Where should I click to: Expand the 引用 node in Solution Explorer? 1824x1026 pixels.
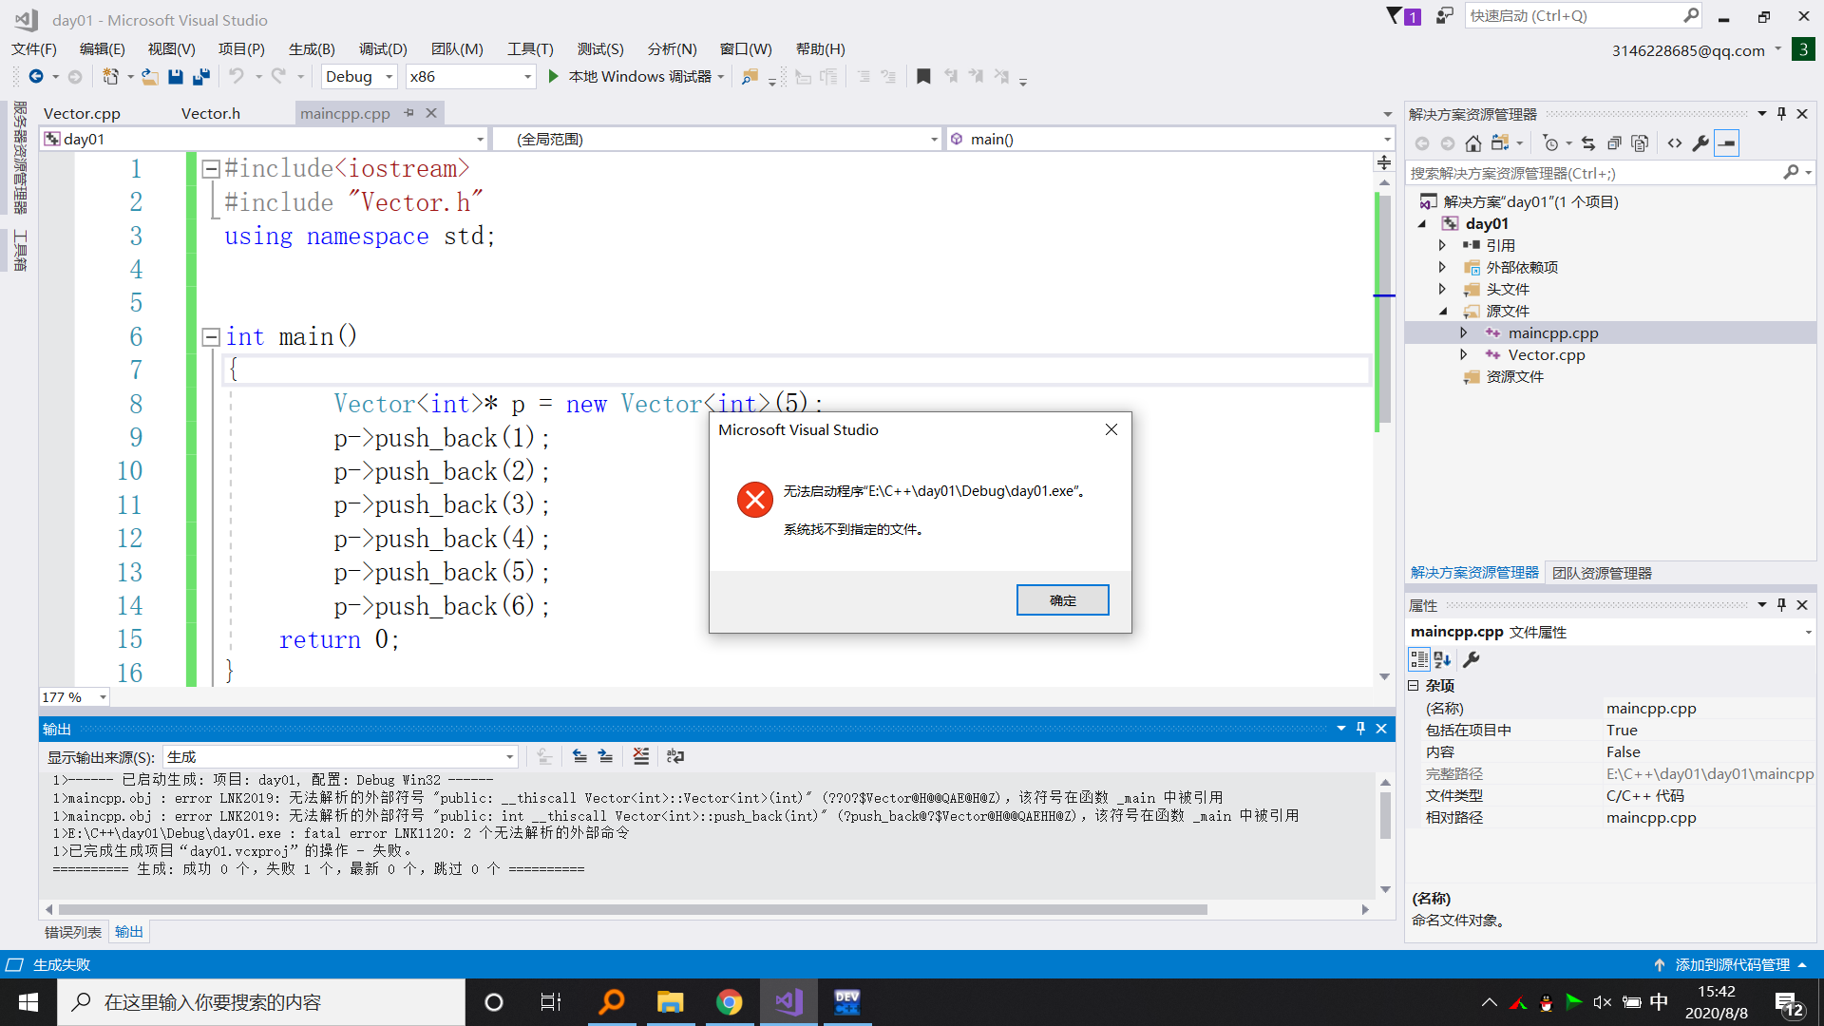pos(1442,245)
